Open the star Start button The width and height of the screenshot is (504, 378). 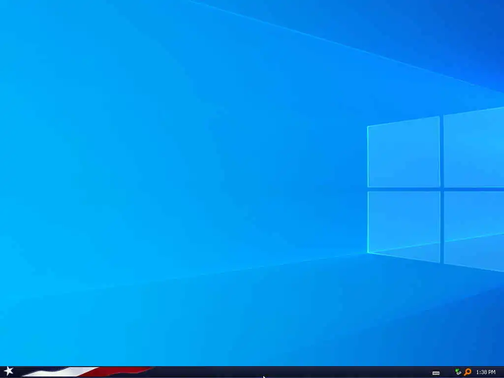8,371
